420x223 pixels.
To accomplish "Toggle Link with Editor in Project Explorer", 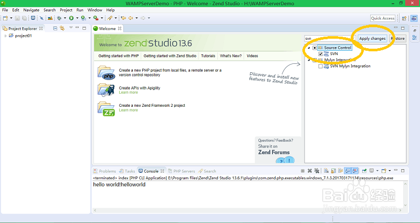I will click(x=62, y=28).
